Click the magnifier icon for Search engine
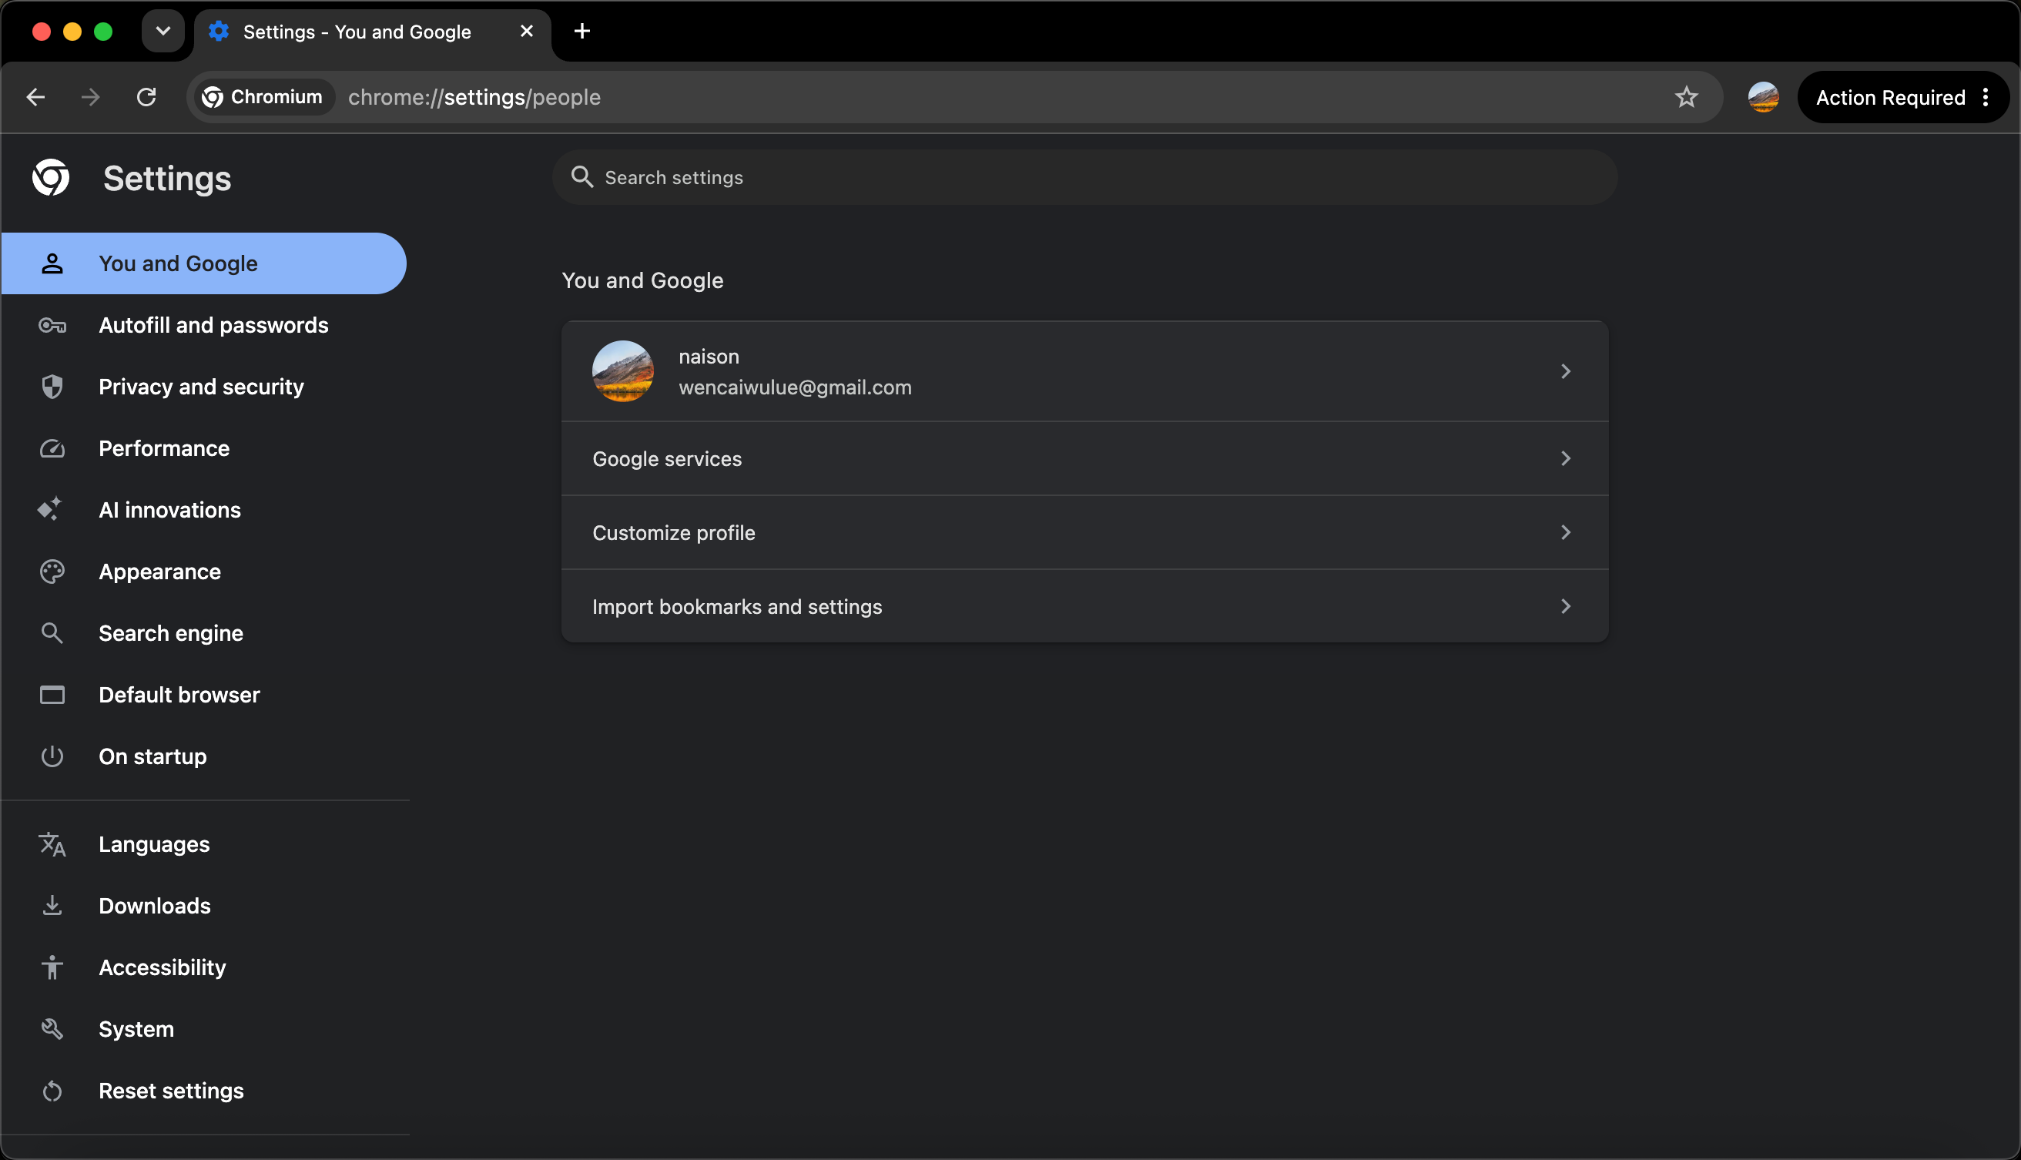The width and height of the screenshot is (2021, 1160). click(52, 633)
